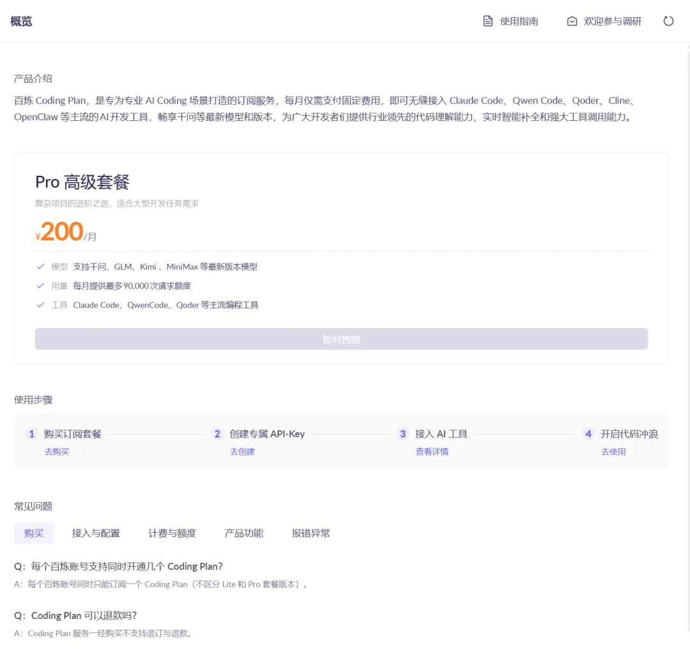Click the ¥200/月 price text
Viewport: 690px width, 649px height.
[66, 231]
